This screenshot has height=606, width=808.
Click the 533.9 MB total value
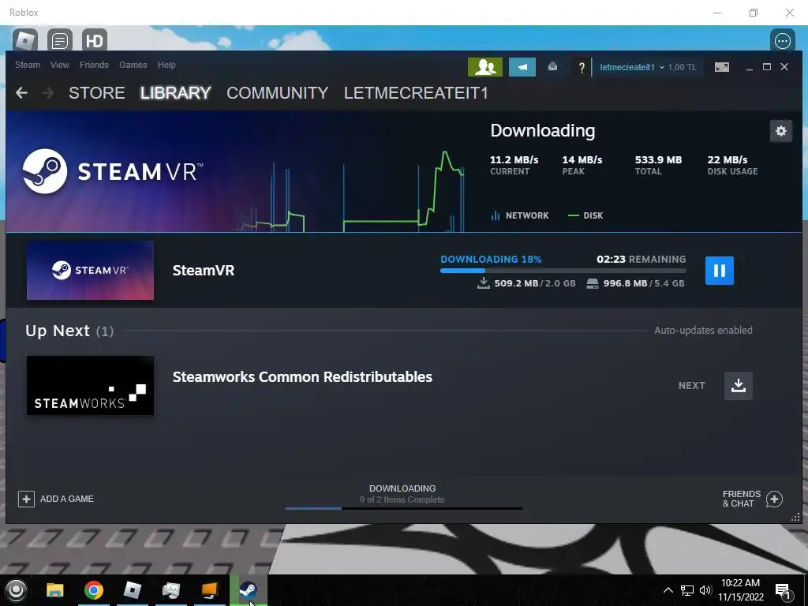pyautogui.click(x=659, y=159)
